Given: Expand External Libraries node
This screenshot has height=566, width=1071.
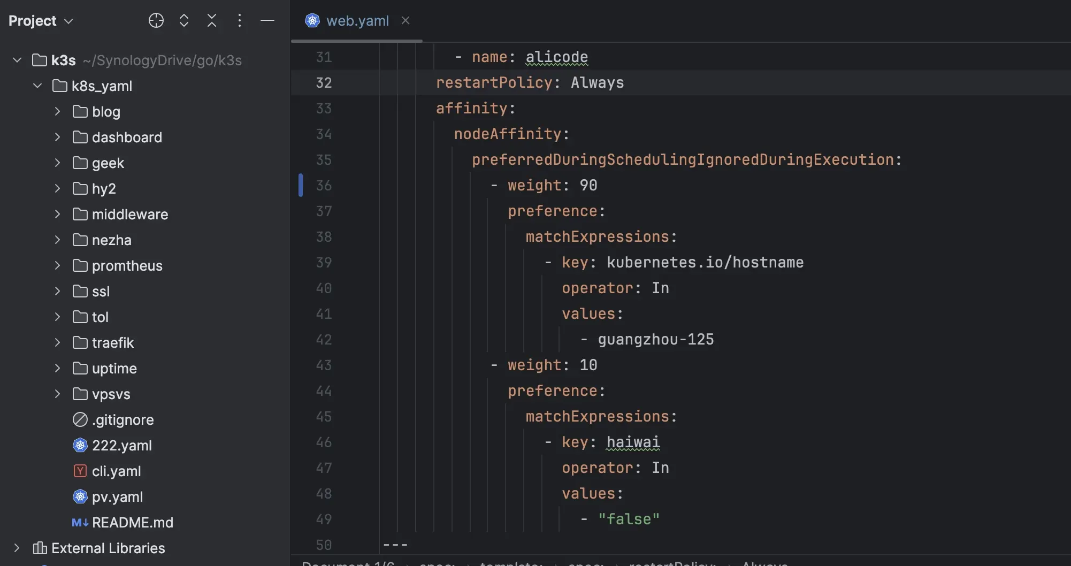Looking at the screenshot, I should point(17,548).
